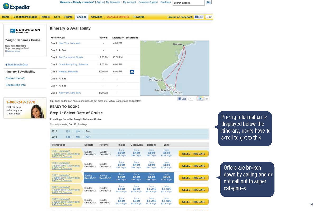
Task: Click the Day 1 New York, New York port link
Action: [x=70, y=43]
